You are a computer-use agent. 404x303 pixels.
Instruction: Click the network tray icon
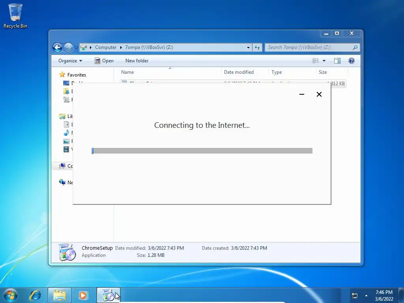(x=355, y=296)
